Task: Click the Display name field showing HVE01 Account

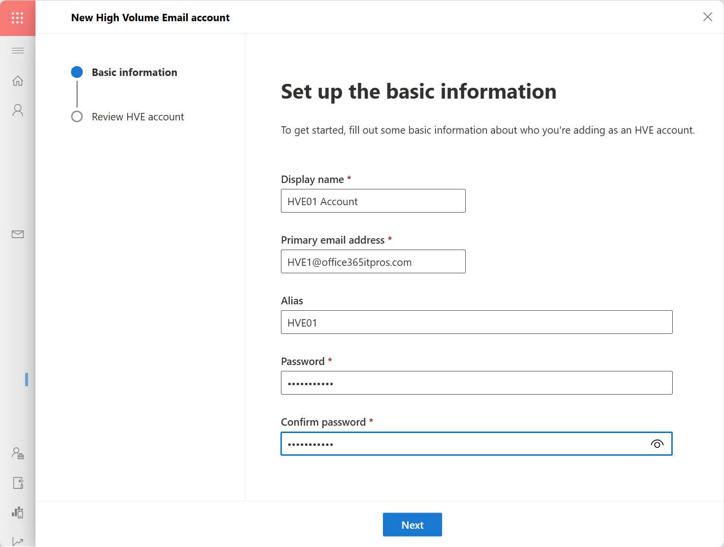Action: (373, 201)
